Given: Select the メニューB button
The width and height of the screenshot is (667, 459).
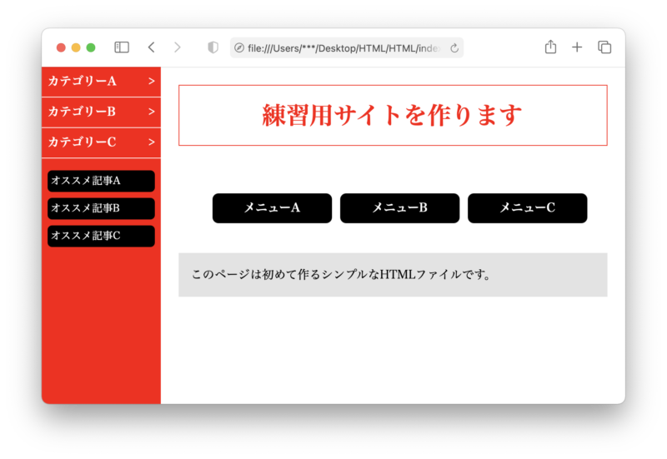Looking at the screenshot, I should 400,208.
